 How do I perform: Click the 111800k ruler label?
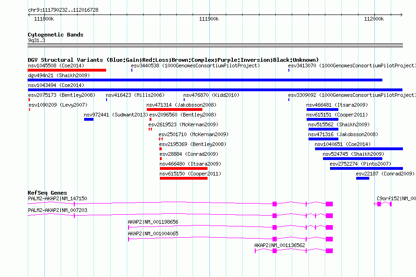coord(44,19)
